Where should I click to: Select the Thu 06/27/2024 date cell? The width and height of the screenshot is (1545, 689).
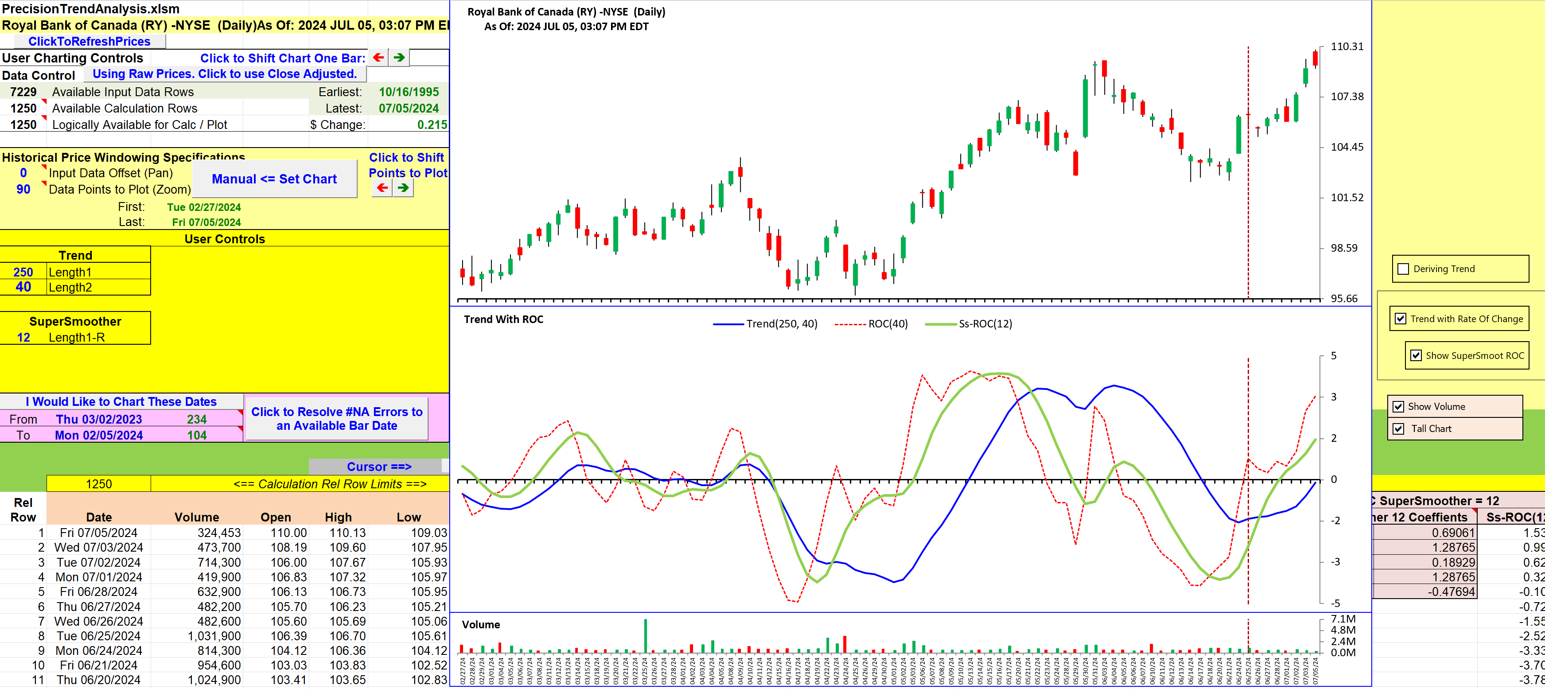tap(99, 606)
